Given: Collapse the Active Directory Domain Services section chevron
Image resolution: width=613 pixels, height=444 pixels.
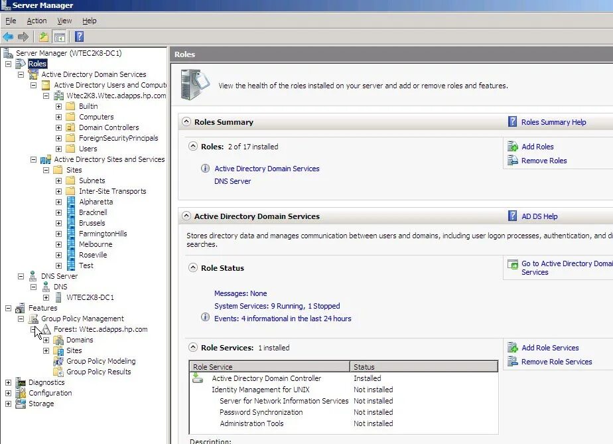Looking at the screenshot, I should (x=186, y=216).
